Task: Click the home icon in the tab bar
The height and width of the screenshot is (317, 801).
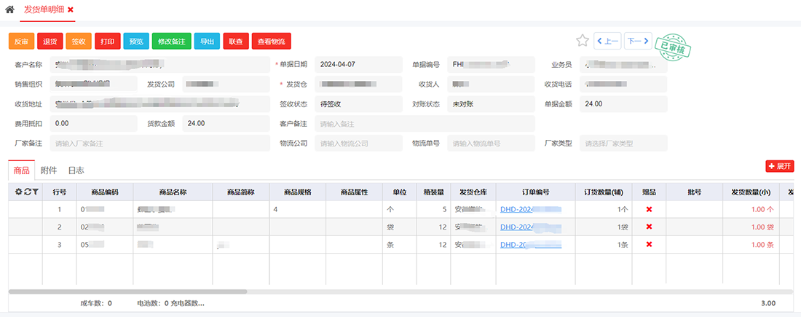Action: pos(10,9)
